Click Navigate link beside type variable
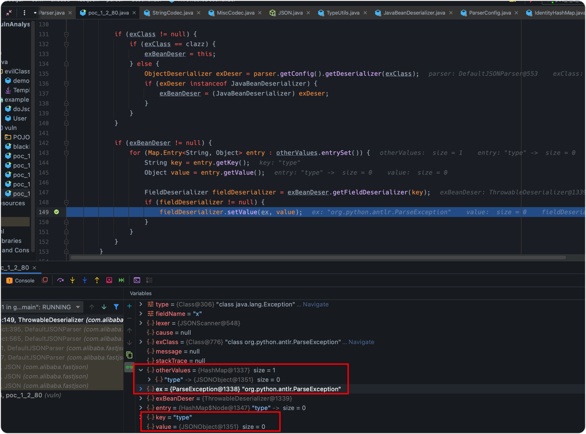Screen dimensions: 586x434 click(316, 304)
